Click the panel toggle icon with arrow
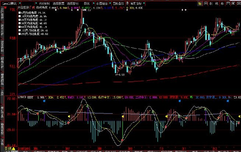 (234, 3)
